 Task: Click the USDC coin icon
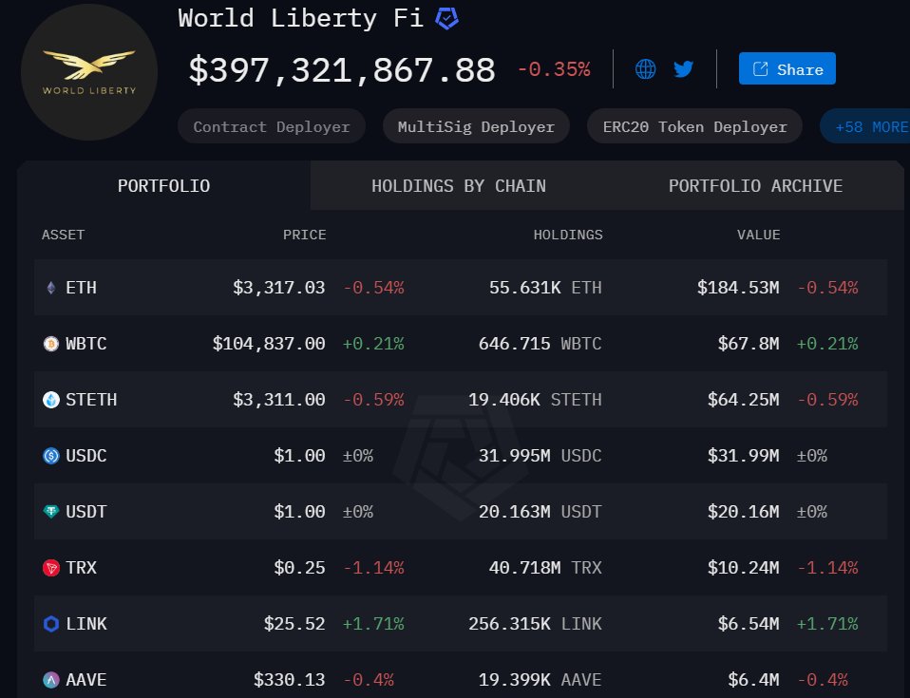click(x=51, y=456)
